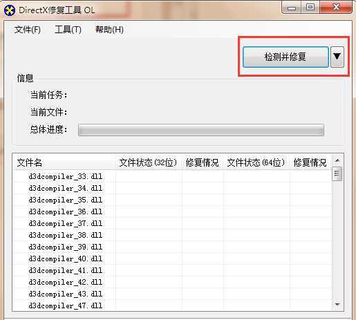
Task: Select d3dcompiler_34.dll row
Action: click(x=172, y=188)
